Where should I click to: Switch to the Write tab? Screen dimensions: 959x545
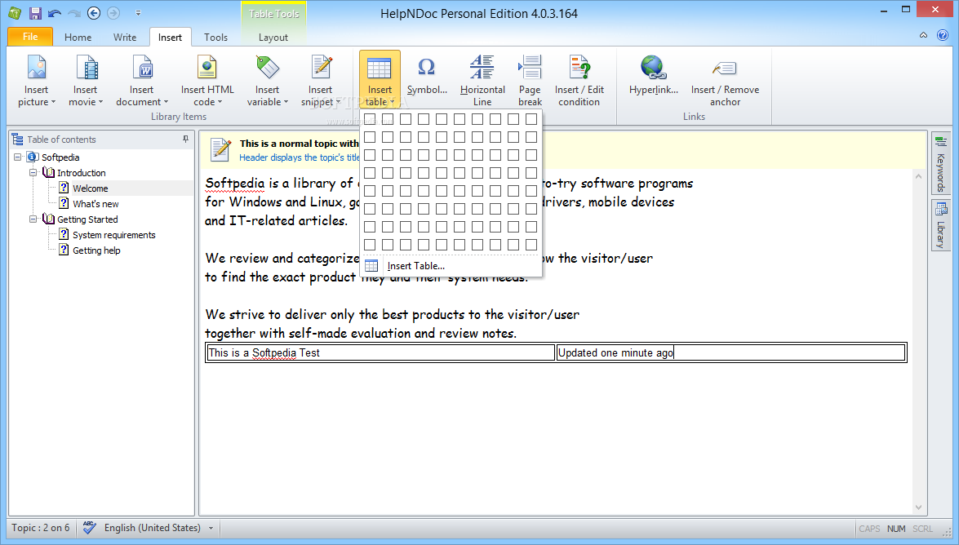125,38
